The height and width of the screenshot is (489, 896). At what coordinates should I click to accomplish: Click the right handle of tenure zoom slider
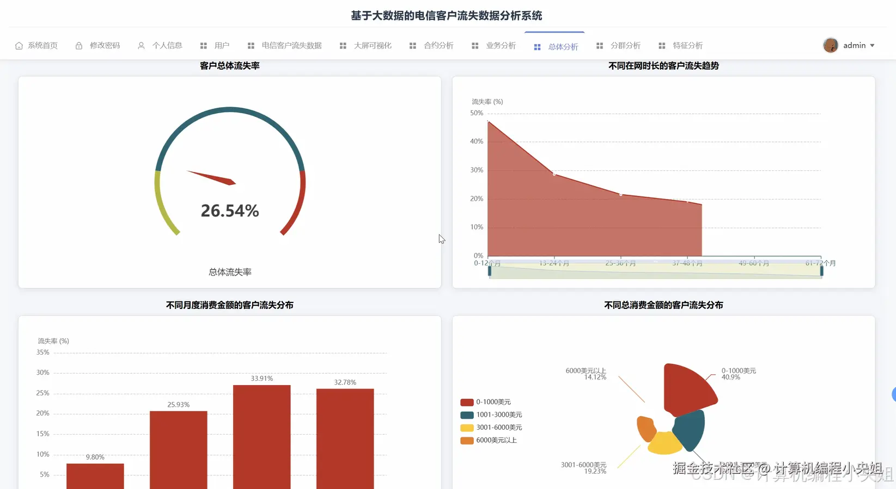pos(821,270)
